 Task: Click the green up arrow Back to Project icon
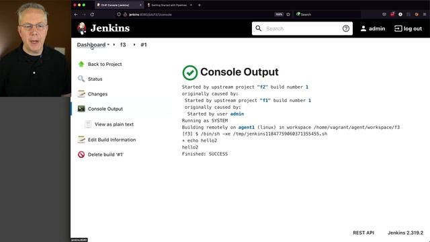click(81, 64)
